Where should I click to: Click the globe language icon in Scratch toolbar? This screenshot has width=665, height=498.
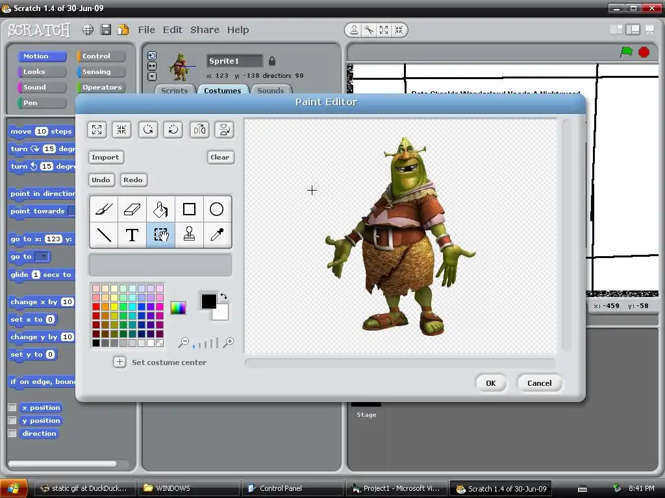88,30
